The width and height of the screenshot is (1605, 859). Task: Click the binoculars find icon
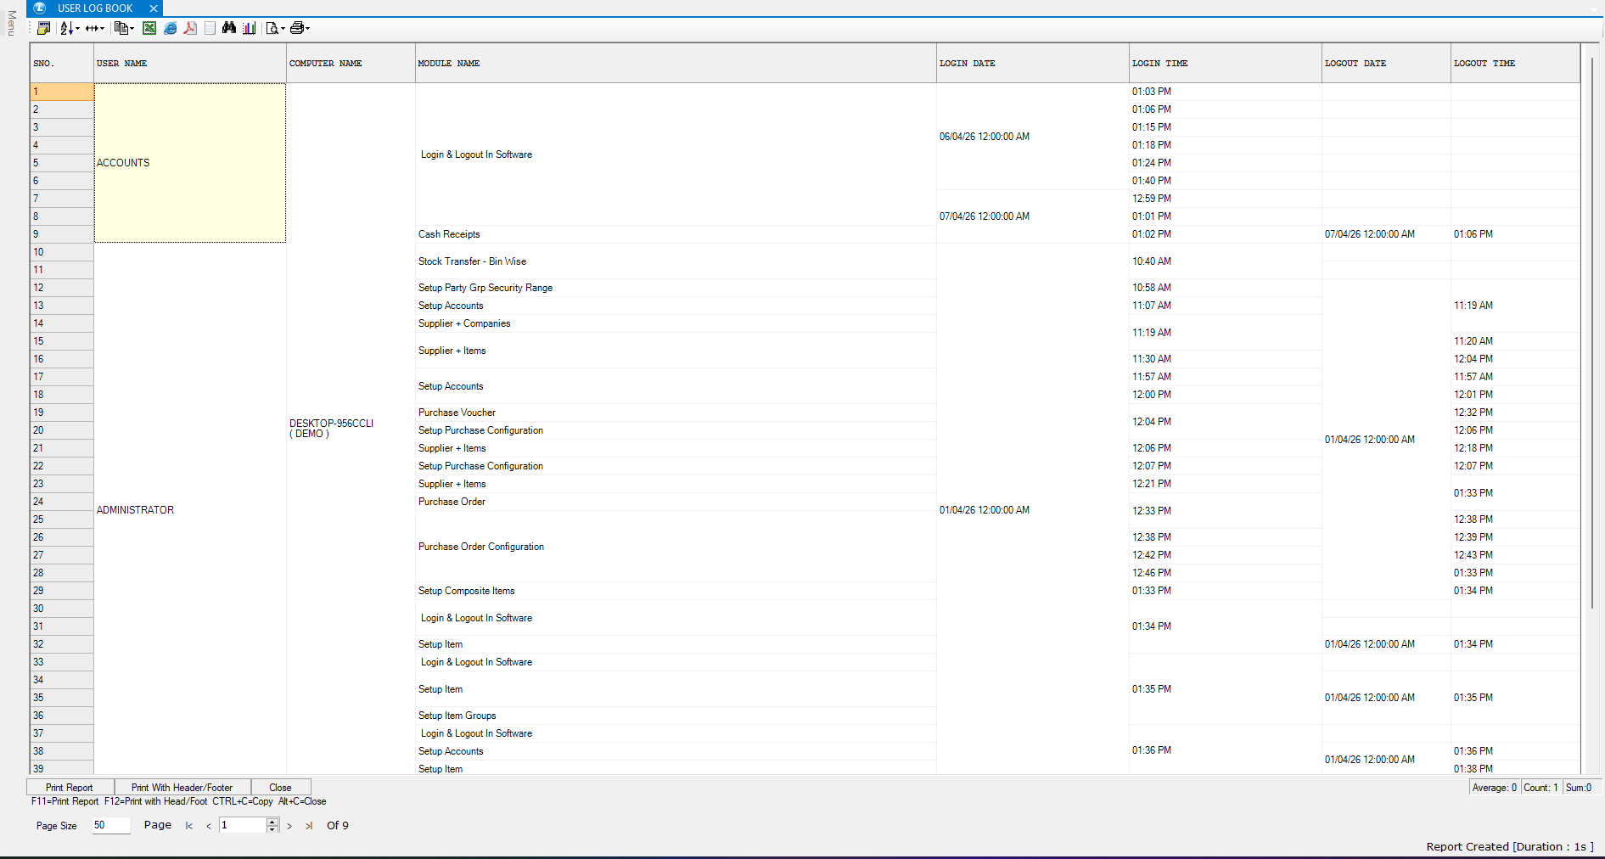(x=229, y=28)
